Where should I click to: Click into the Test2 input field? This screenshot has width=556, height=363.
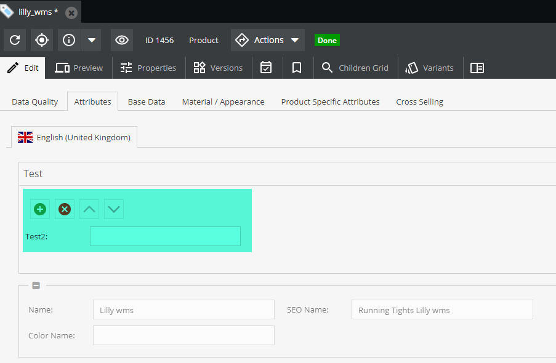pyautogui.click(x=165, y=236)
